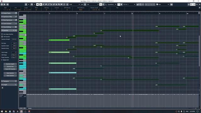Screen dimensions: 201x113
Task: Uncheck Soft Quantize checkbox
Action: (2, 37)
